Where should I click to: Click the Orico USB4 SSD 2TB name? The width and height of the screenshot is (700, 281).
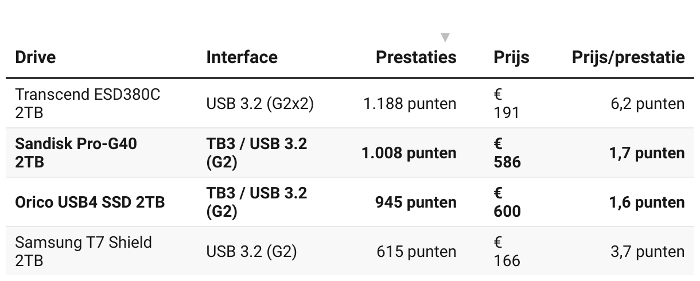click(x=90, y=202)
